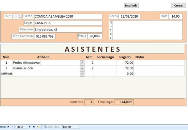188x130 pixels.
Task: Click Notas cell in Pedro Almodovar row
Action: (x=159, y=63)
